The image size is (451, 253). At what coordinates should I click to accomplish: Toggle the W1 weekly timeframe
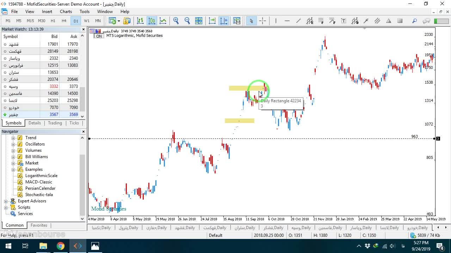(87, 21)
